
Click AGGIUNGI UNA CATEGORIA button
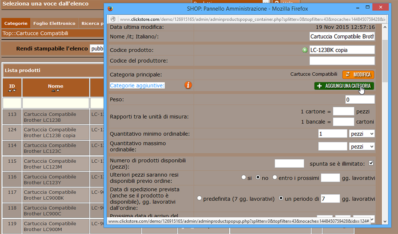click(x=344, y=86)
